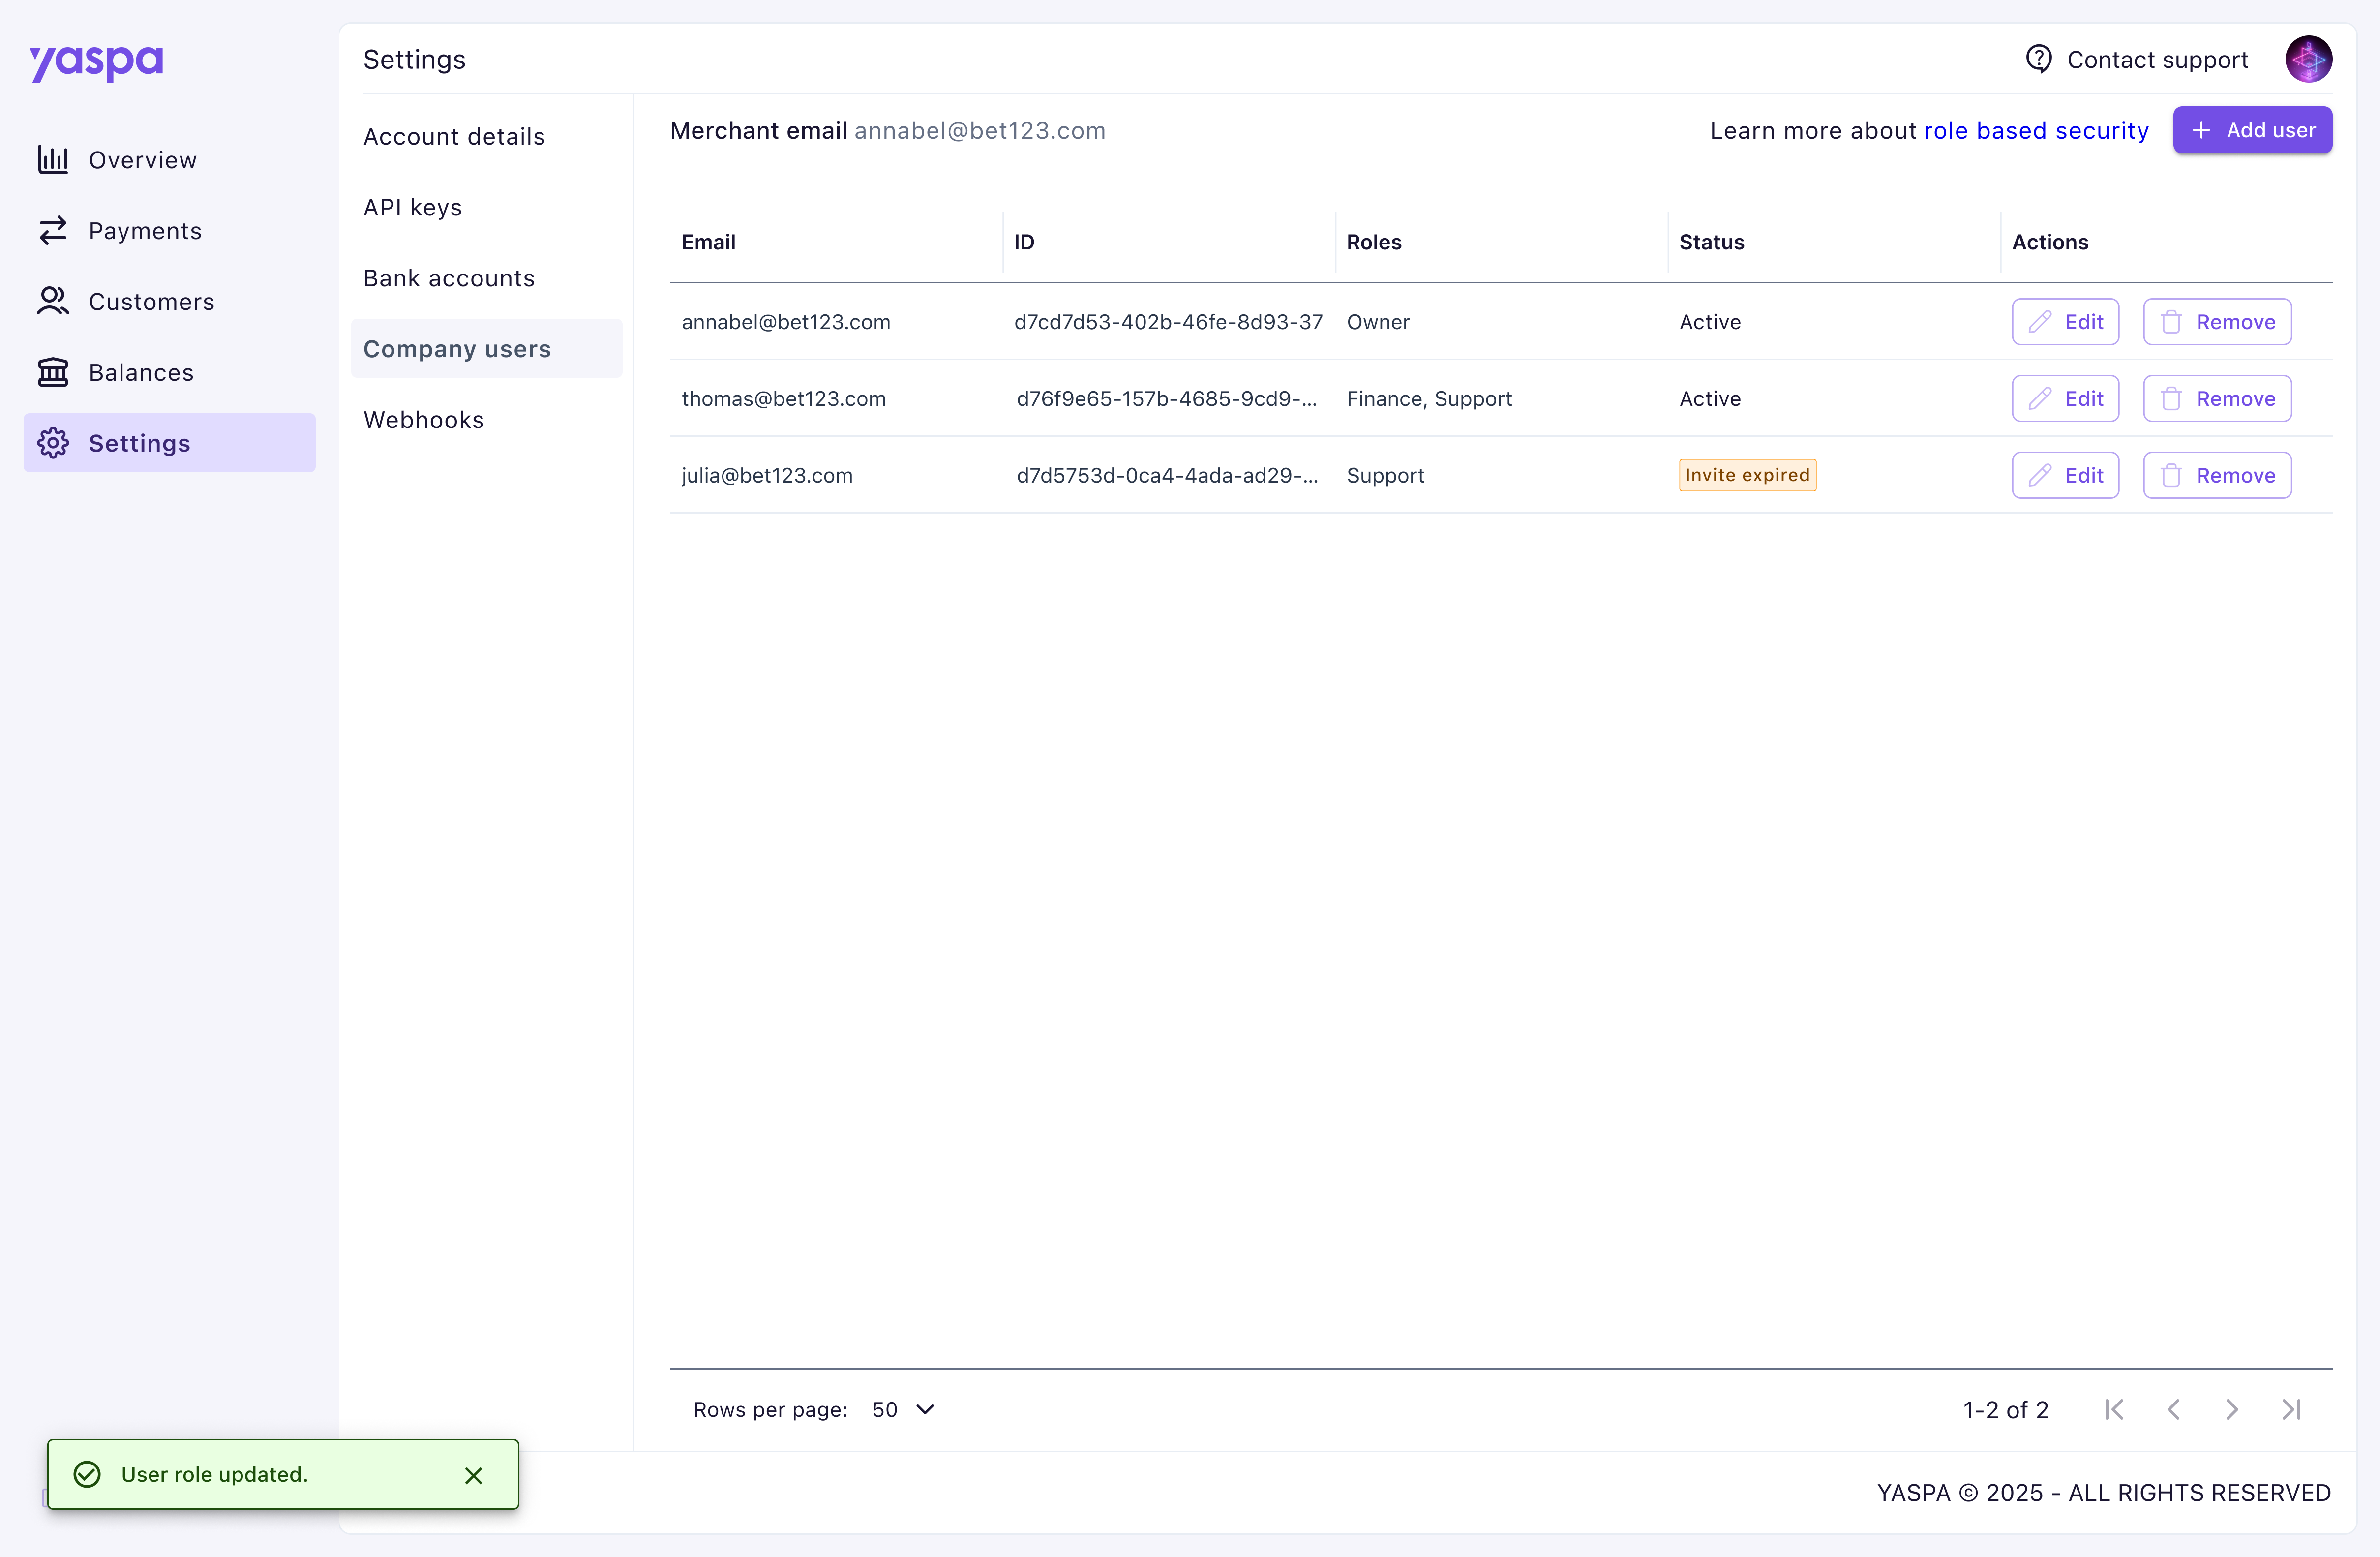
Task: Click the Invite expired status badge
Action: pyautogui.click(x=1746, y=475)
